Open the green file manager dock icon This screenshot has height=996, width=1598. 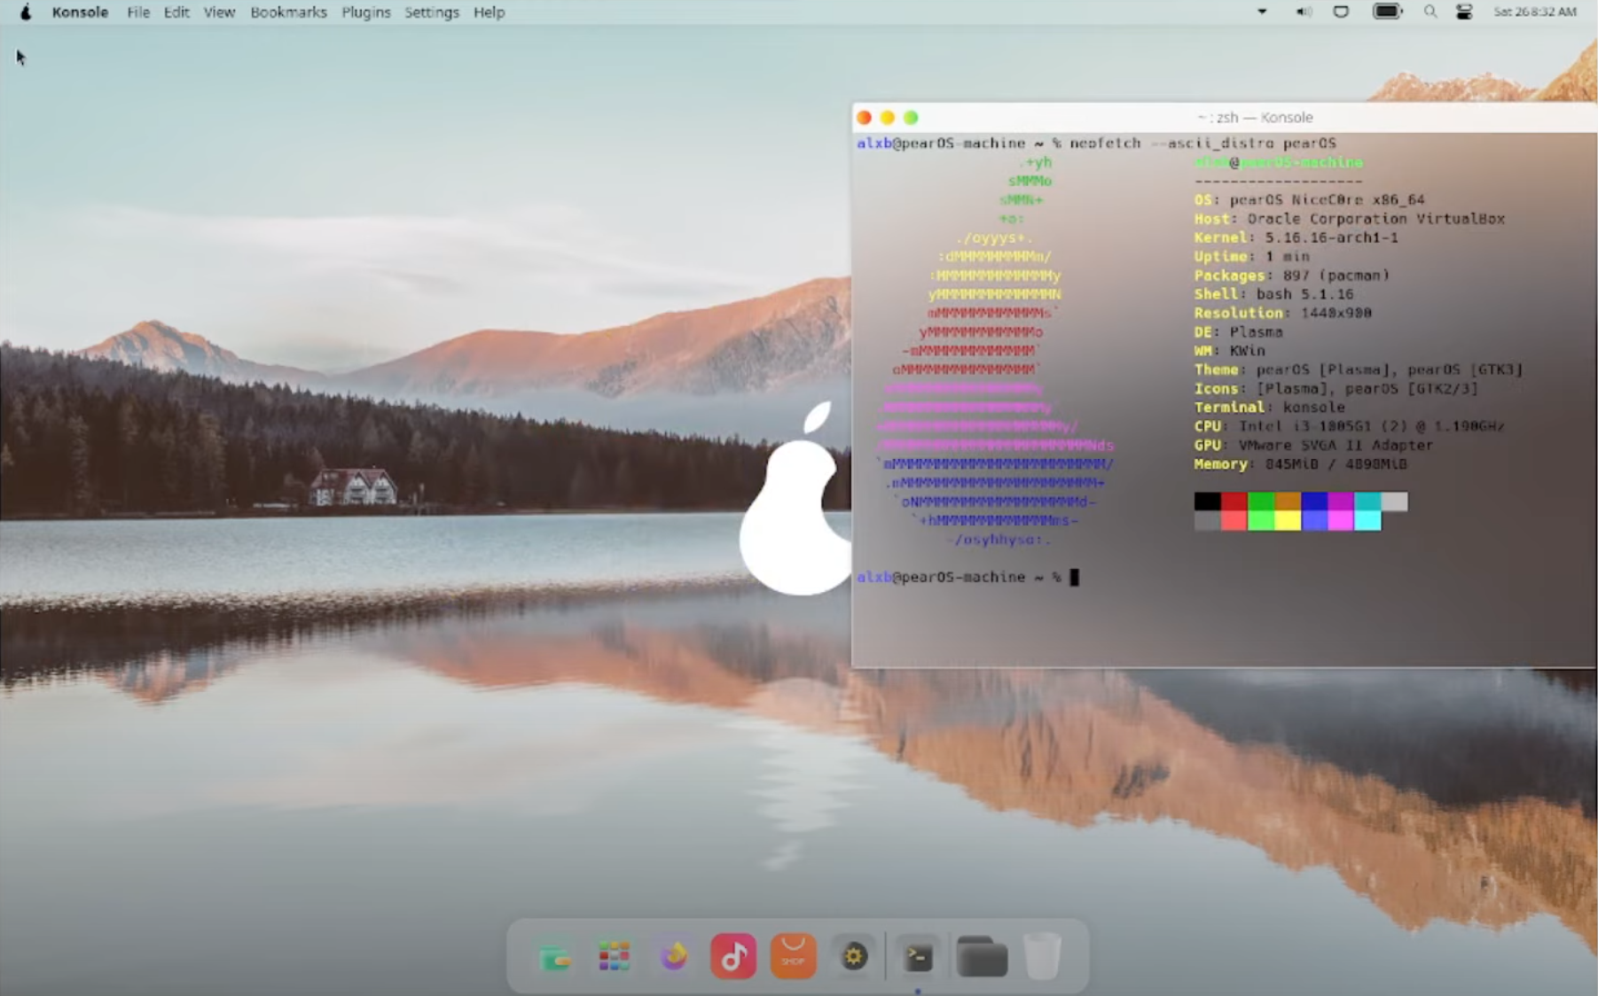coord(555,957)
